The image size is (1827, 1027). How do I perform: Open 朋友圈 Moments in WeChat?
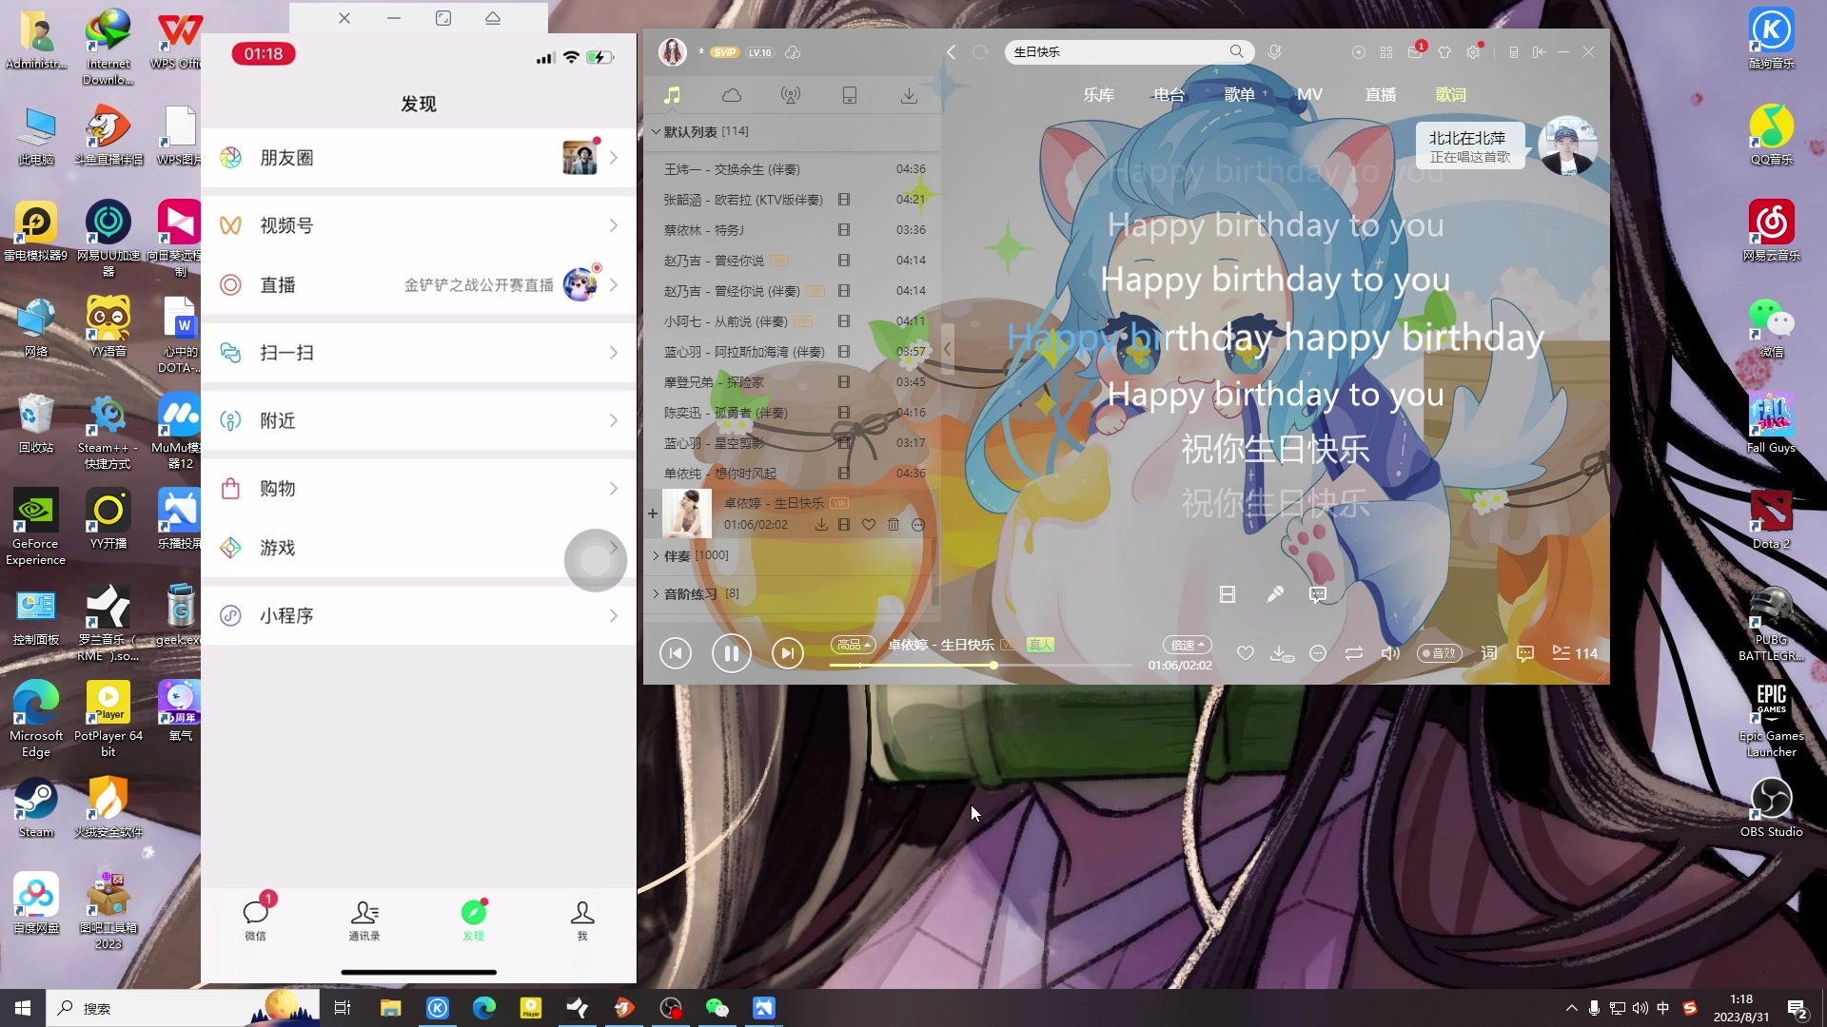(x=419, y=158)
